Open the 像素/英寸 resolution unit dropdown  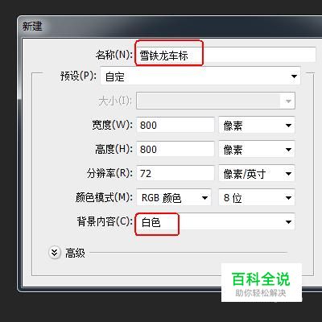click(257, 174)
